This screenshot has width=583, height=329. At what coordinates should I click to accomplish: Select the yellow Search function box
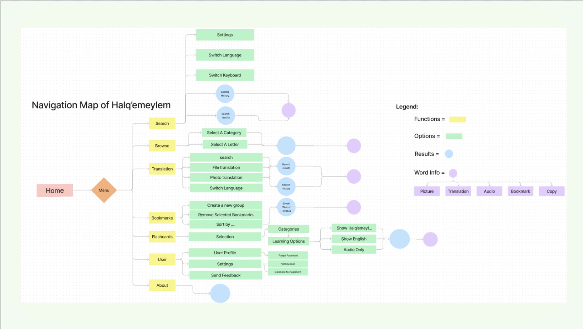point(162,123)
